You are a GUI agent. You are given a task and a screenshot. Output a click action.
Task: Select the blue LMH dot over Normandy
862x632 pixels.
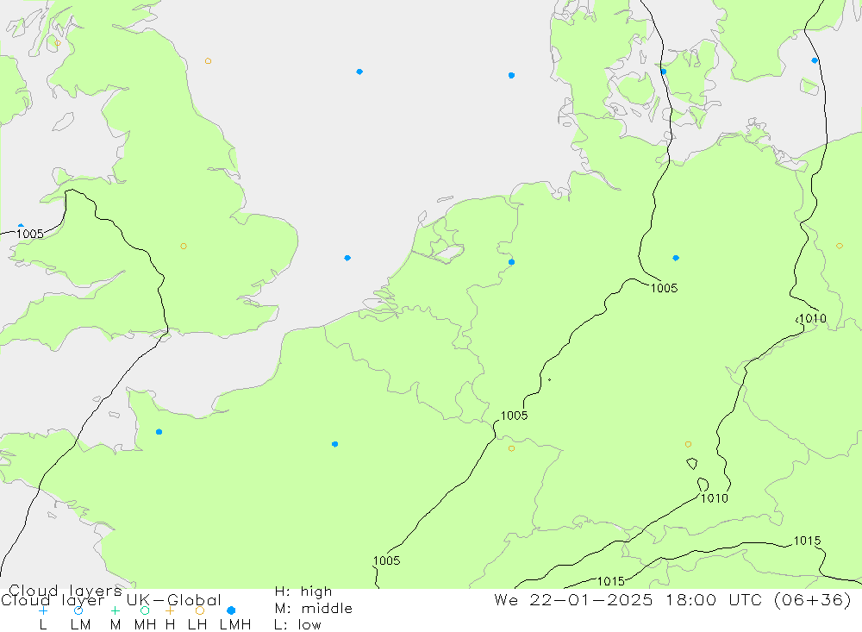click(x=159, y=432)
